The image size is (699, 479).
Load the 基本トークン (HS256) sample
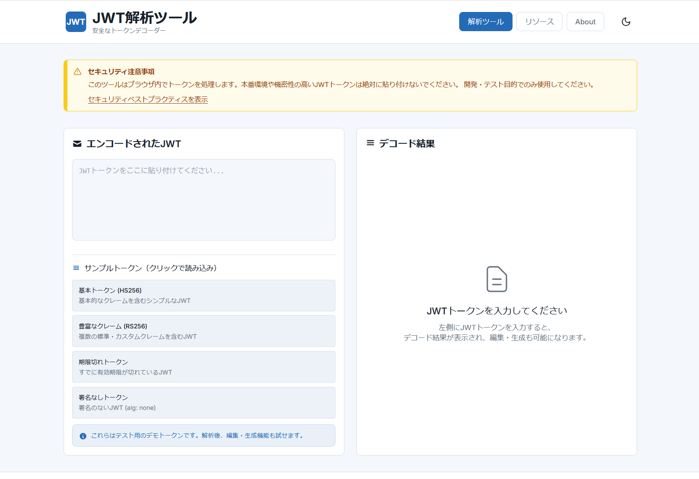click(x=204, y=296)
